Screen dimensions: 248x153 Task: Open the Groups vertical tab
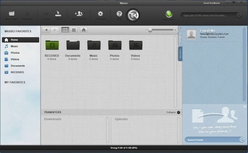180,54
